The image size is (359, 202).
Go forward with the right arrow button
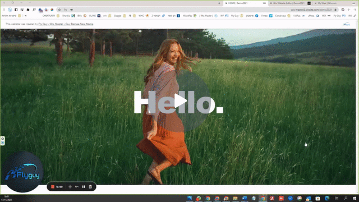point(355,10)
